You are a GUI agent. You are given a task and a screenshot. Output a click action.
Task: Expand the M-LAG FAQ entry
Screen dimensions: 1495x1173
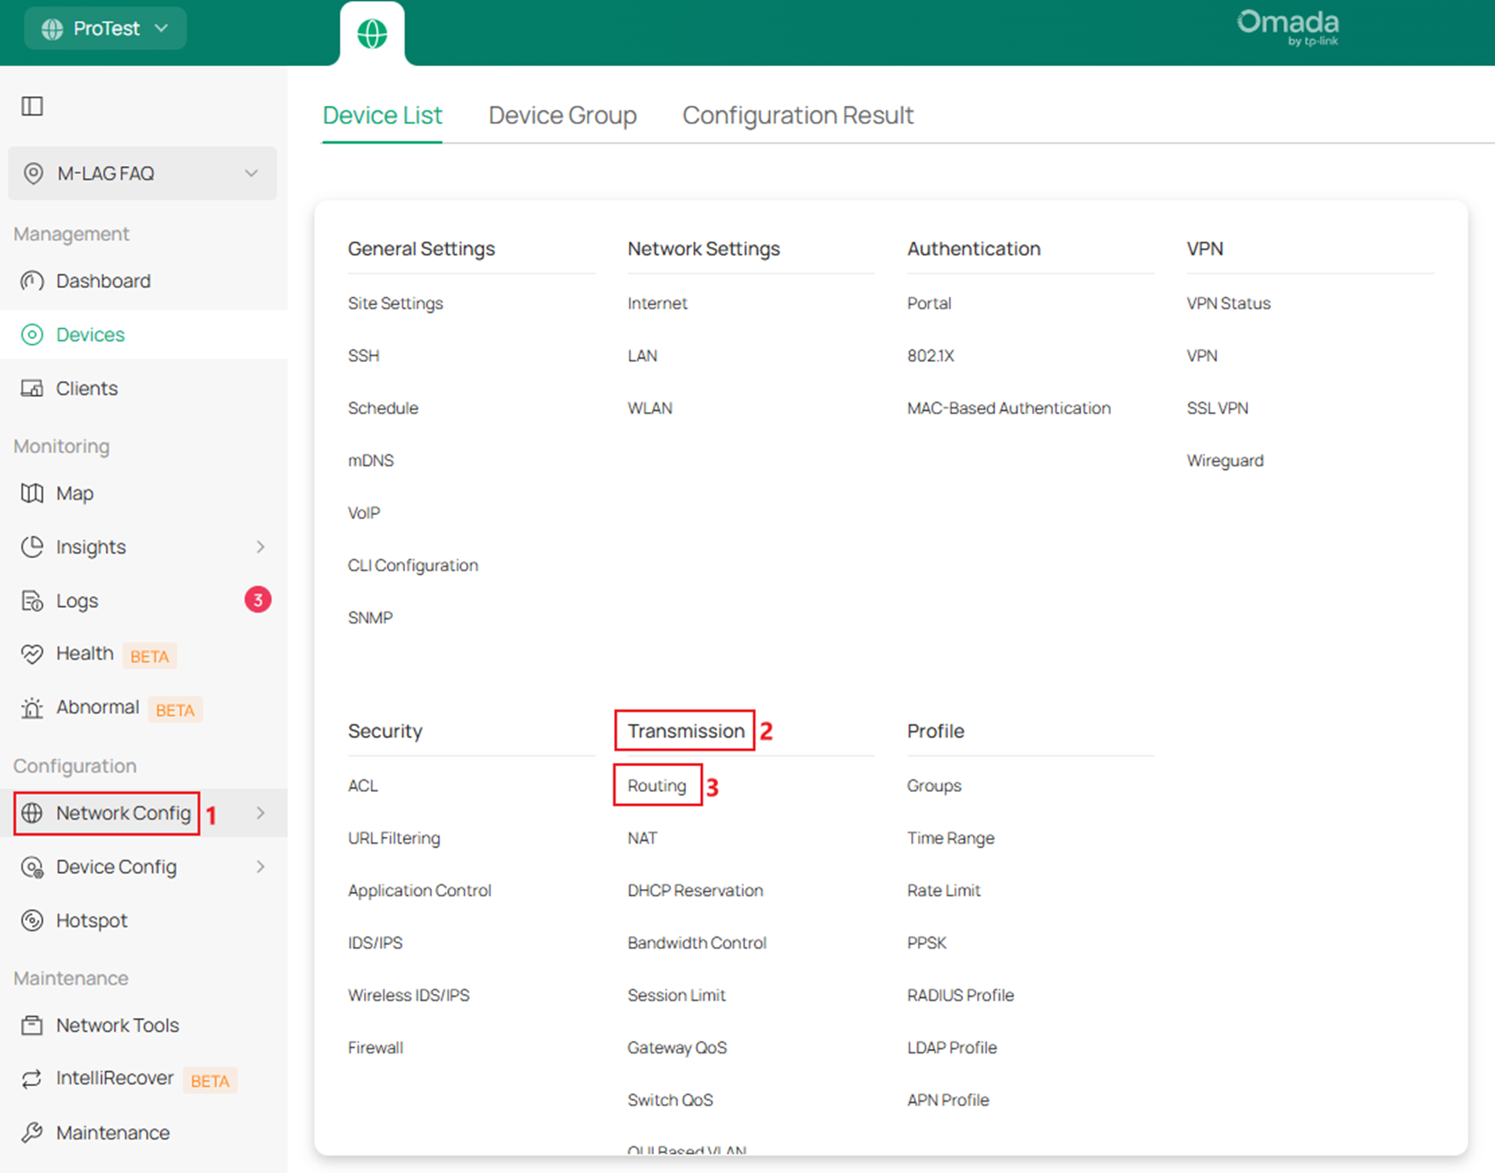[142, 173]
